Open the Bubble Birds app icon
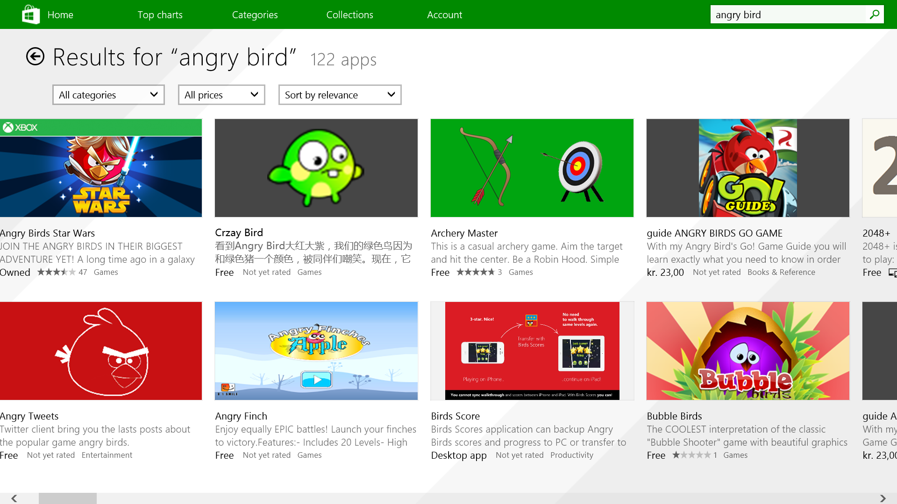 pos(747,351)
